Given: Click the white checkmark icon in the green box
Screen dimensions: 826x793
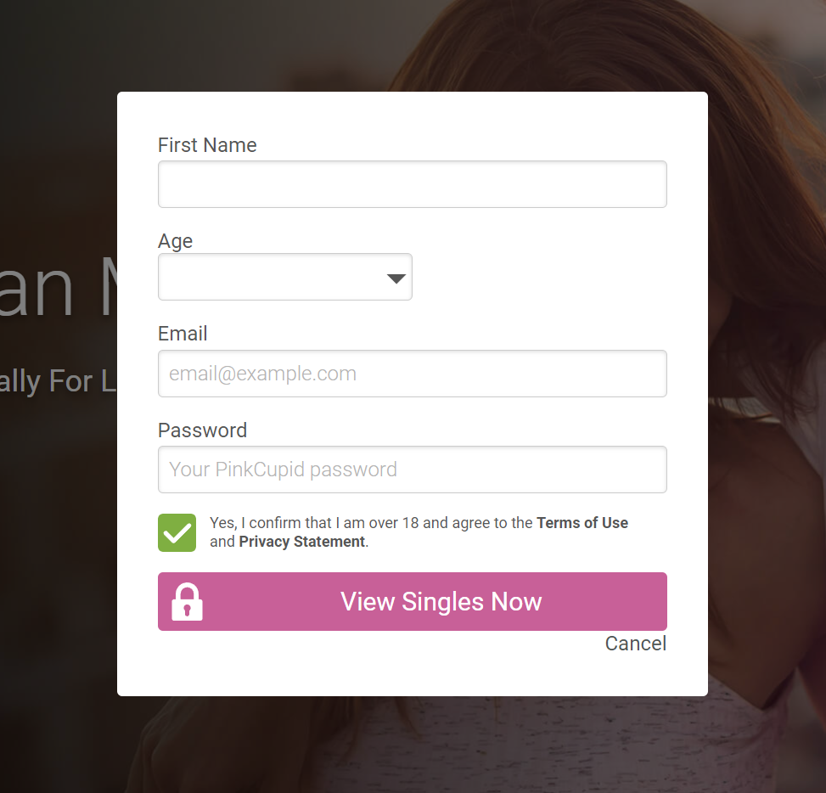Looking at the screenshot, I should [x=177, y=533].
